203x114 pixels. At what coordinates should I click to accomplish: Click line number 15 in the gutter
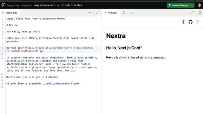pos(2,84)
